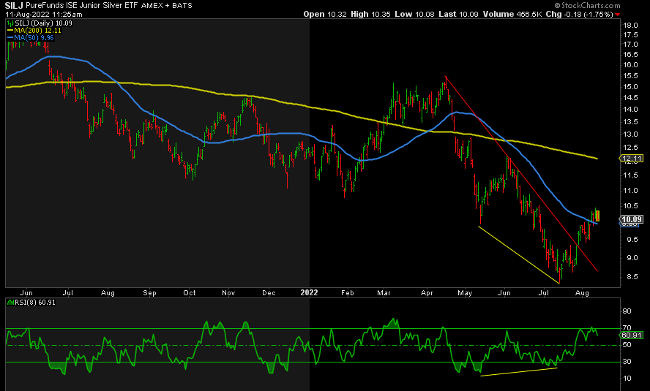Click the blue line marker beside MA(50)
Image resolution: width=650 pixels, height=391 pixels.
tap(10, 38)
